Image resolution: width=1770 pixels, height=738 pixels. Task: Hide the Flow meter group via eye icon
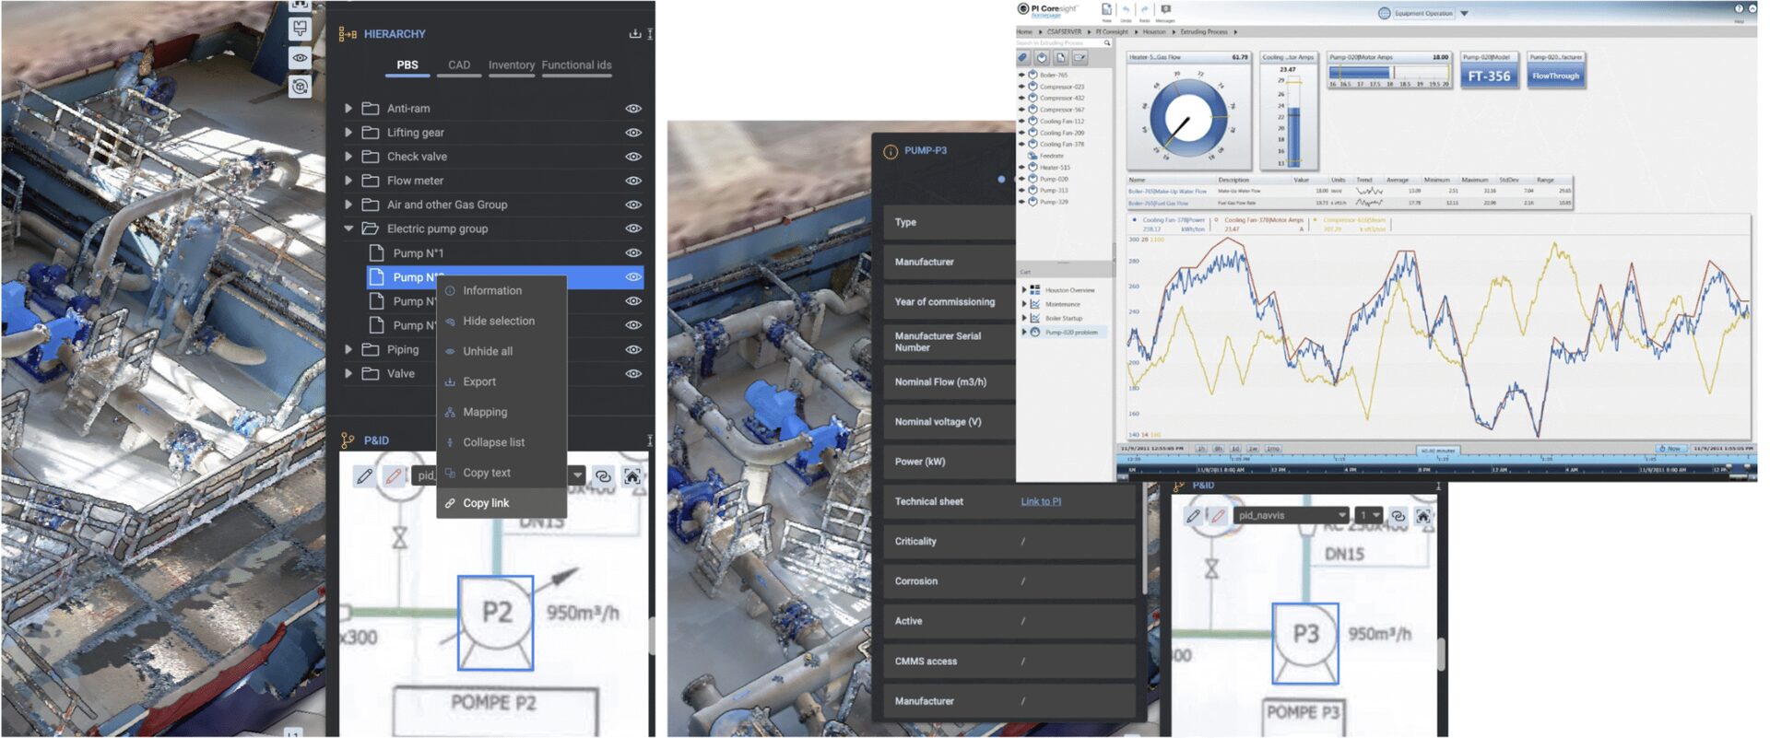[x=633, y=181]
